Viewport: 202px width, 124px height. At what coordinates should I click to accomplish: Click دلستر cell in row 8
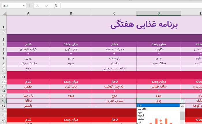[114, 63]
